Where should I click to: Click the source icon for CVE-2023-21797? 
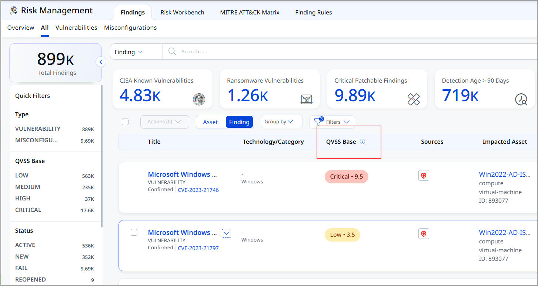point(424,234)
